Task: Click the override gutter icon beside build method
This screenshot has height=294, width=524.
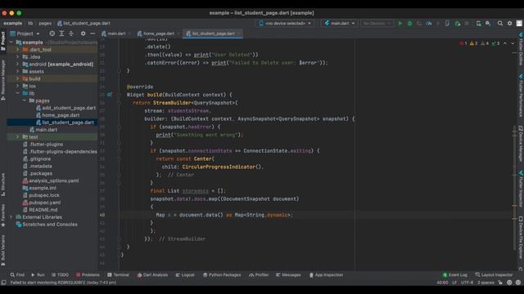Action: [x=109, y=95]
